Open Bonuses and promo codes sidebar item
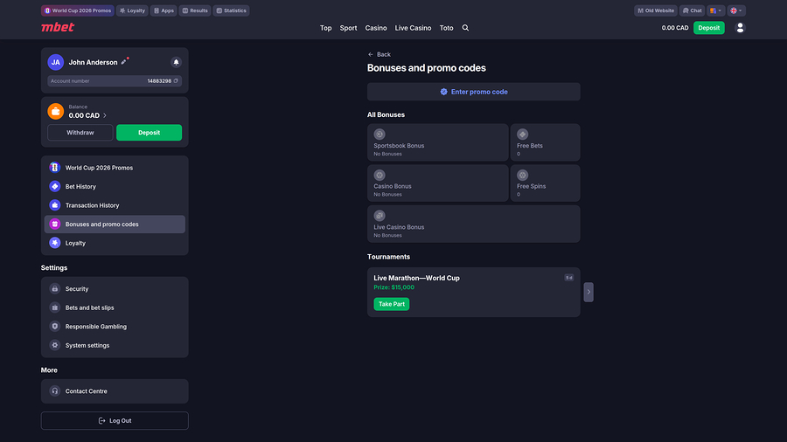 (x=115, y=224)
